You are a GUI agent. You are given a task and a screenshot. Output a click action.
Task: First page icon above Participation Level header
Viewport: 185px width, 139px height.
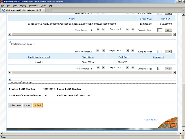98,51
